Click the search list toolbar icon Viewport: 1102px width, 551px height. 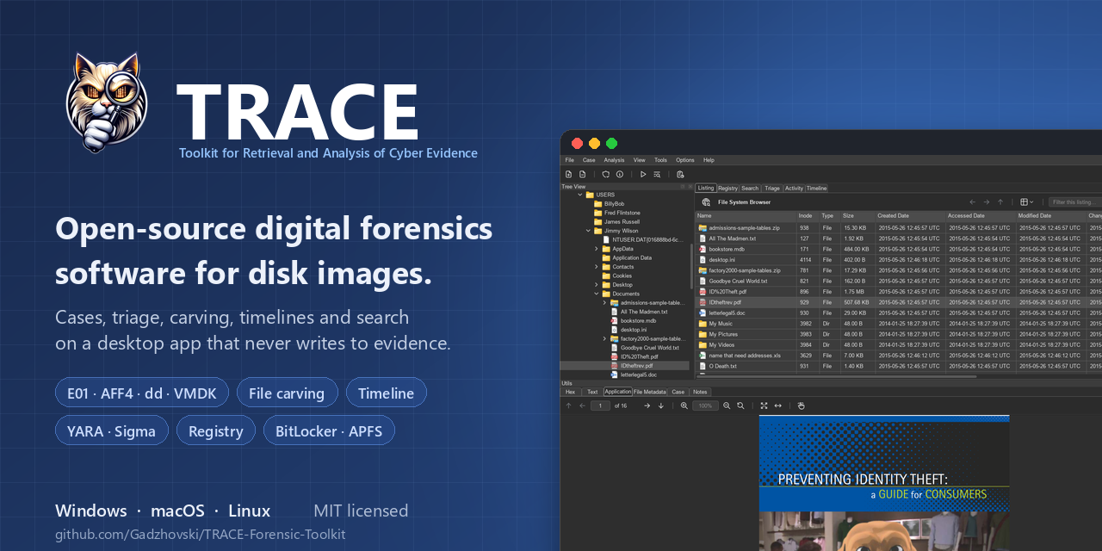pos(657,174)
